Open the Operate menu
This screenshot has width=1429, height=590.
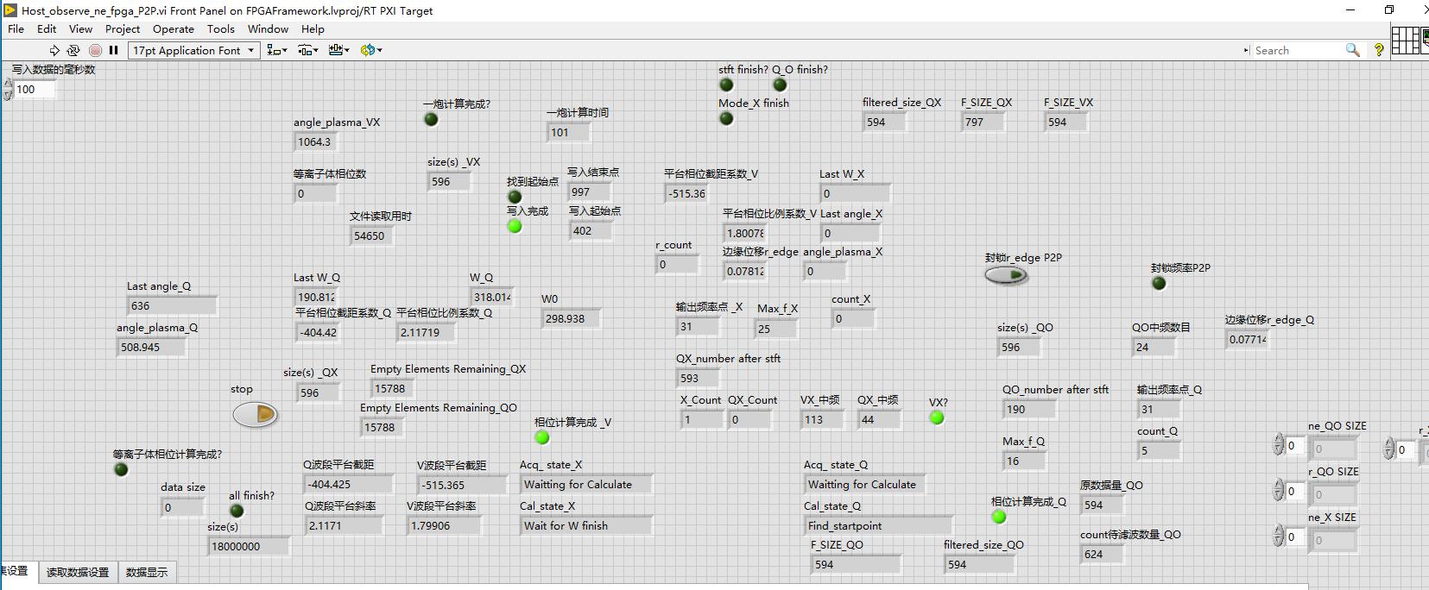174,28
